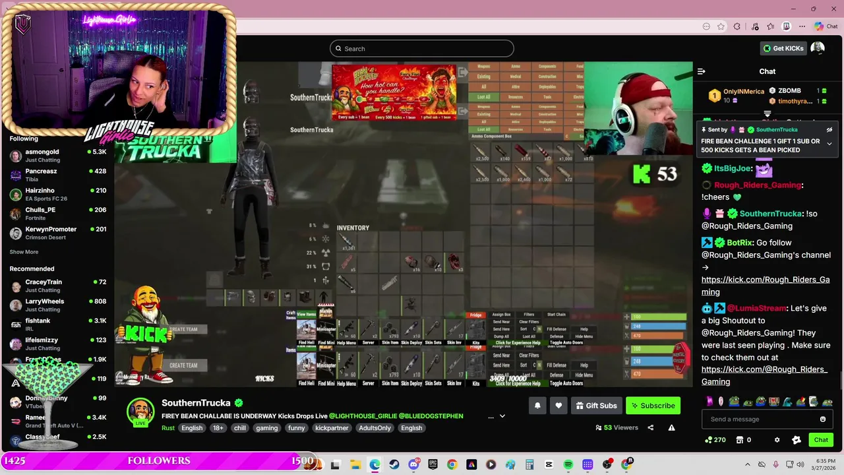Select the chill stream tag
The height and width of the screenshot is (475, 844).
coord(240,427)
